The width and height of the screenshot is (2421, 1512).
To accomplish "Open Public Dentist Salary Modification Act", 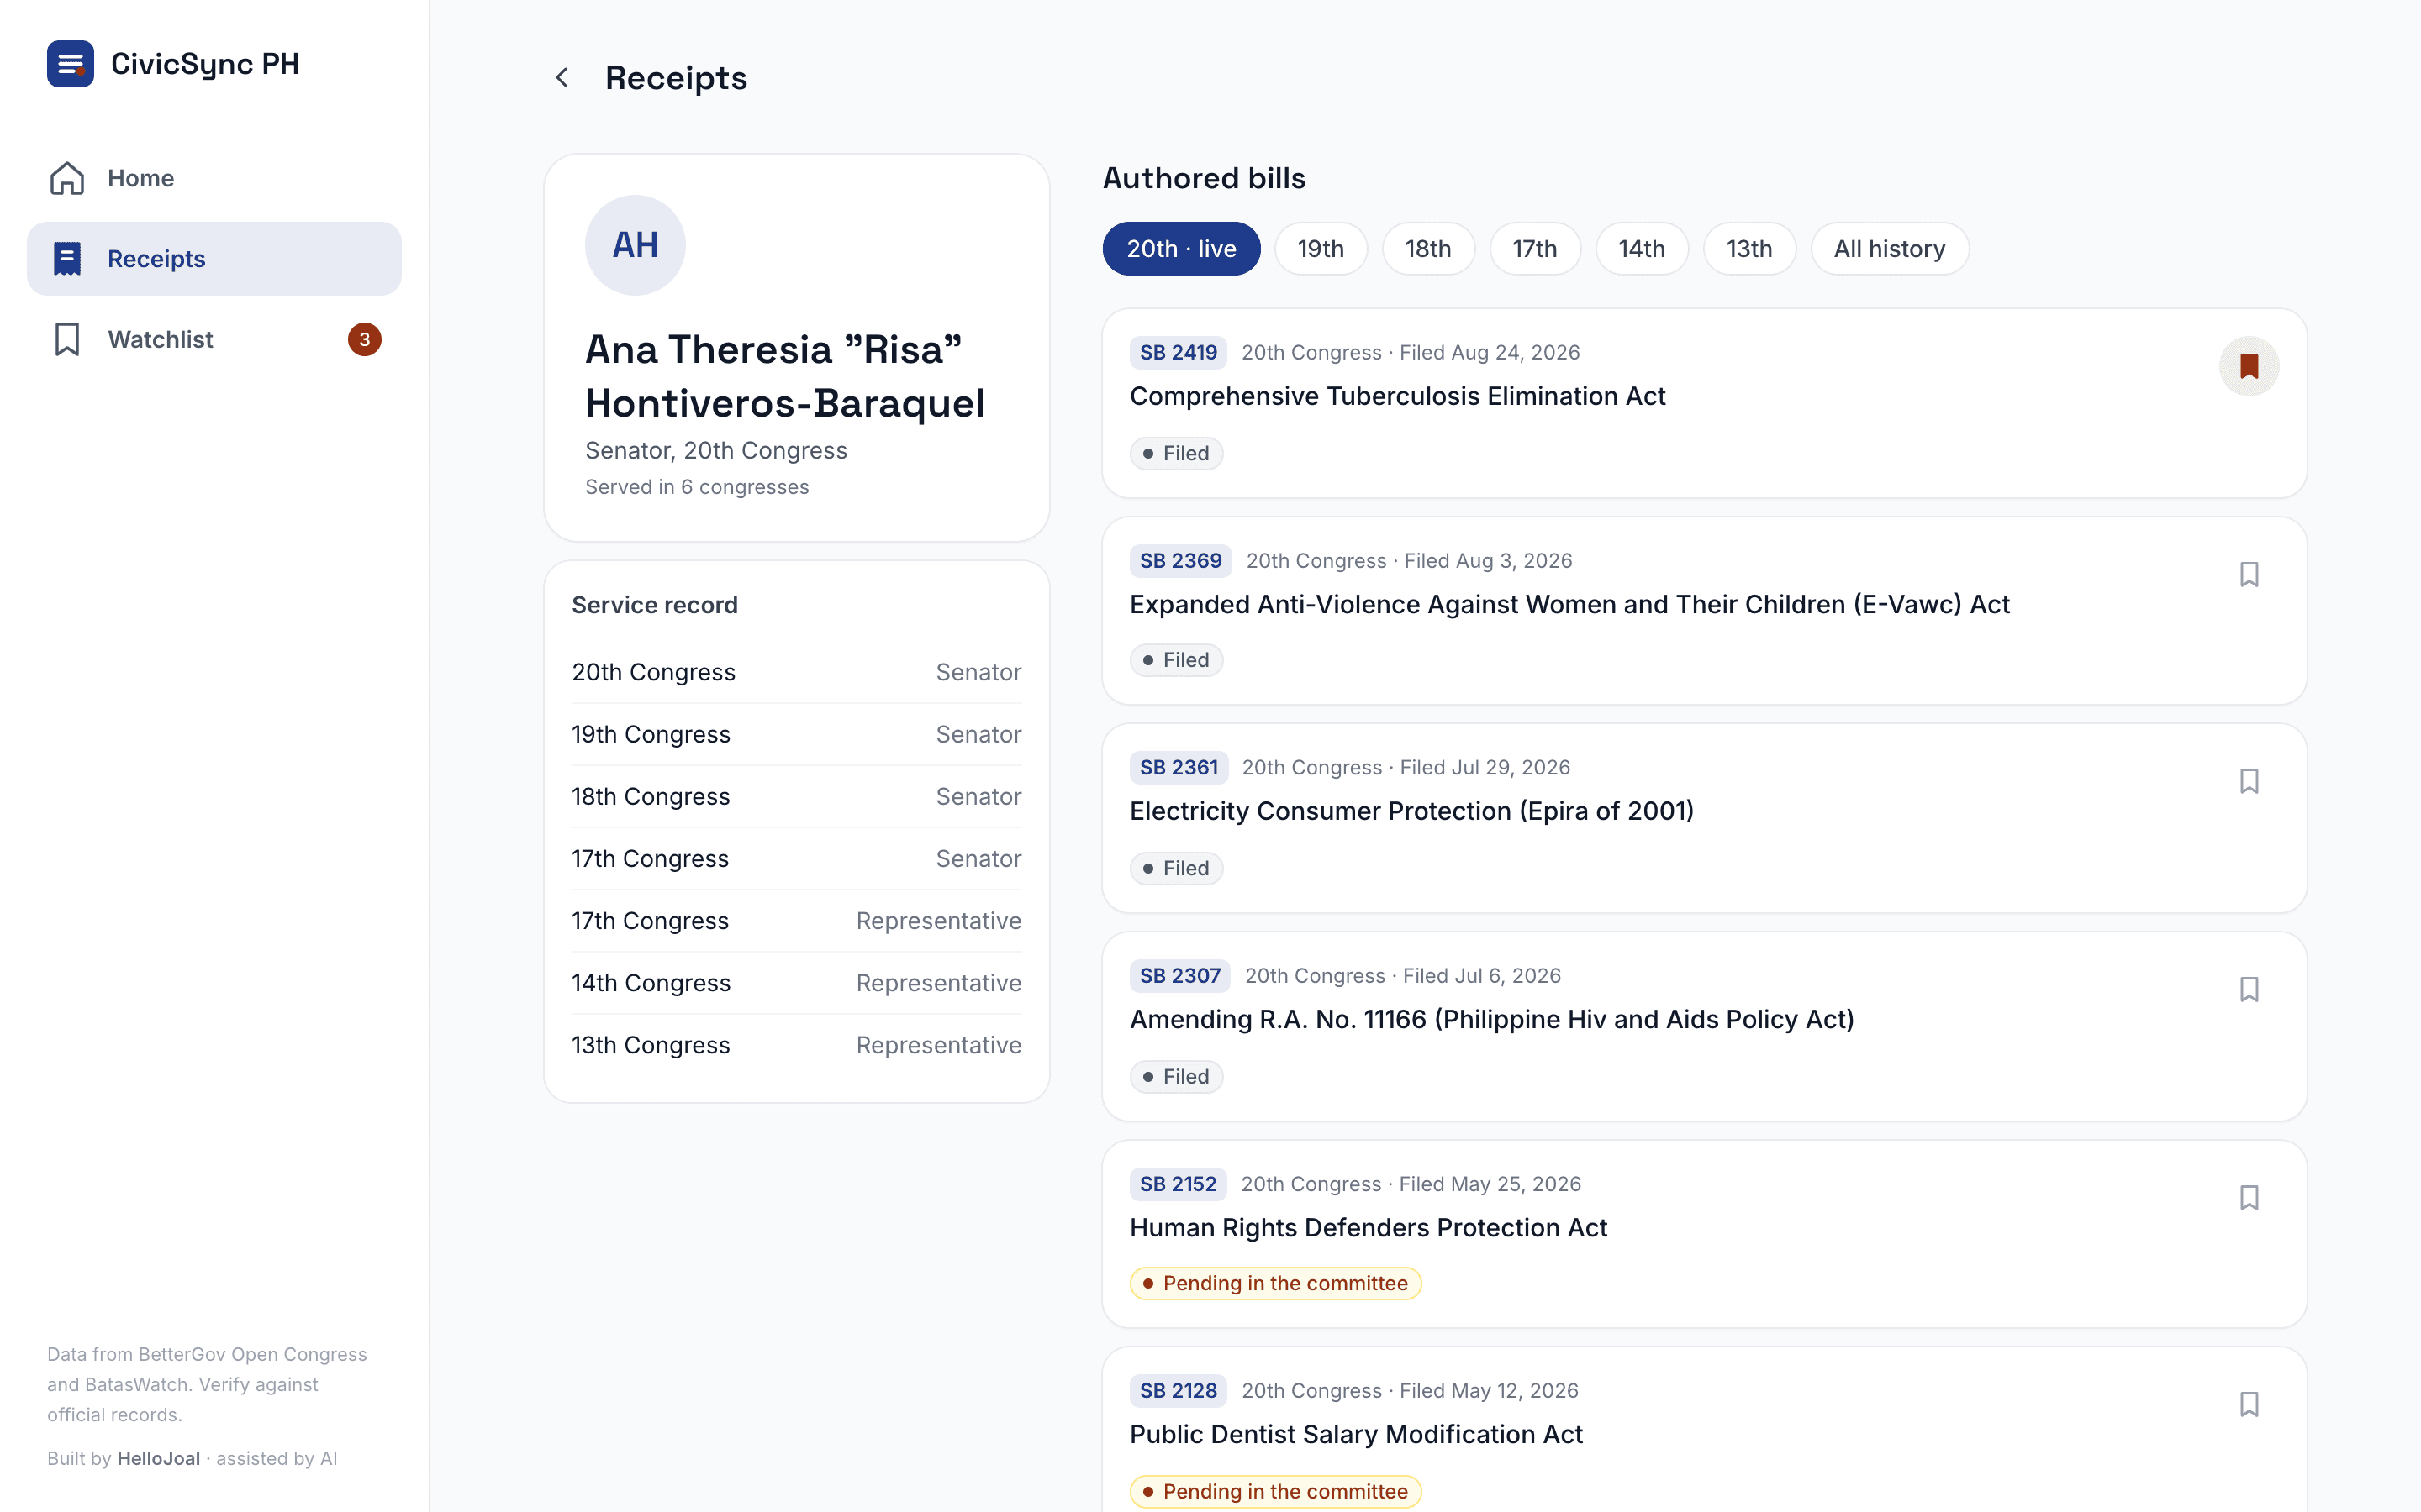I will point(1357,1434).
